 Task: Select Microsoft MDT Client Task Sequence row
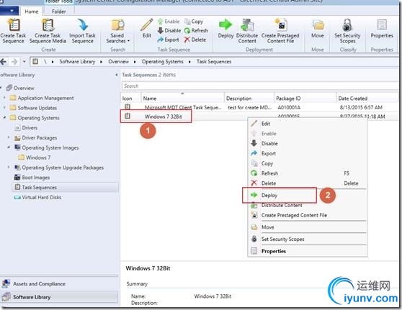coord(259,107)
